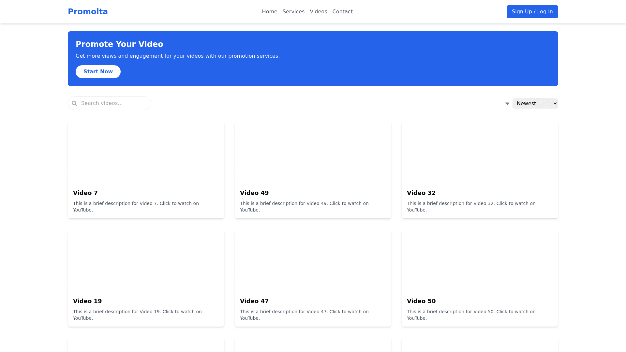Screen dimensions: 626x352
Task: Click the search magnifier icon
Action: pyautogui.click(x=74, y=103)
